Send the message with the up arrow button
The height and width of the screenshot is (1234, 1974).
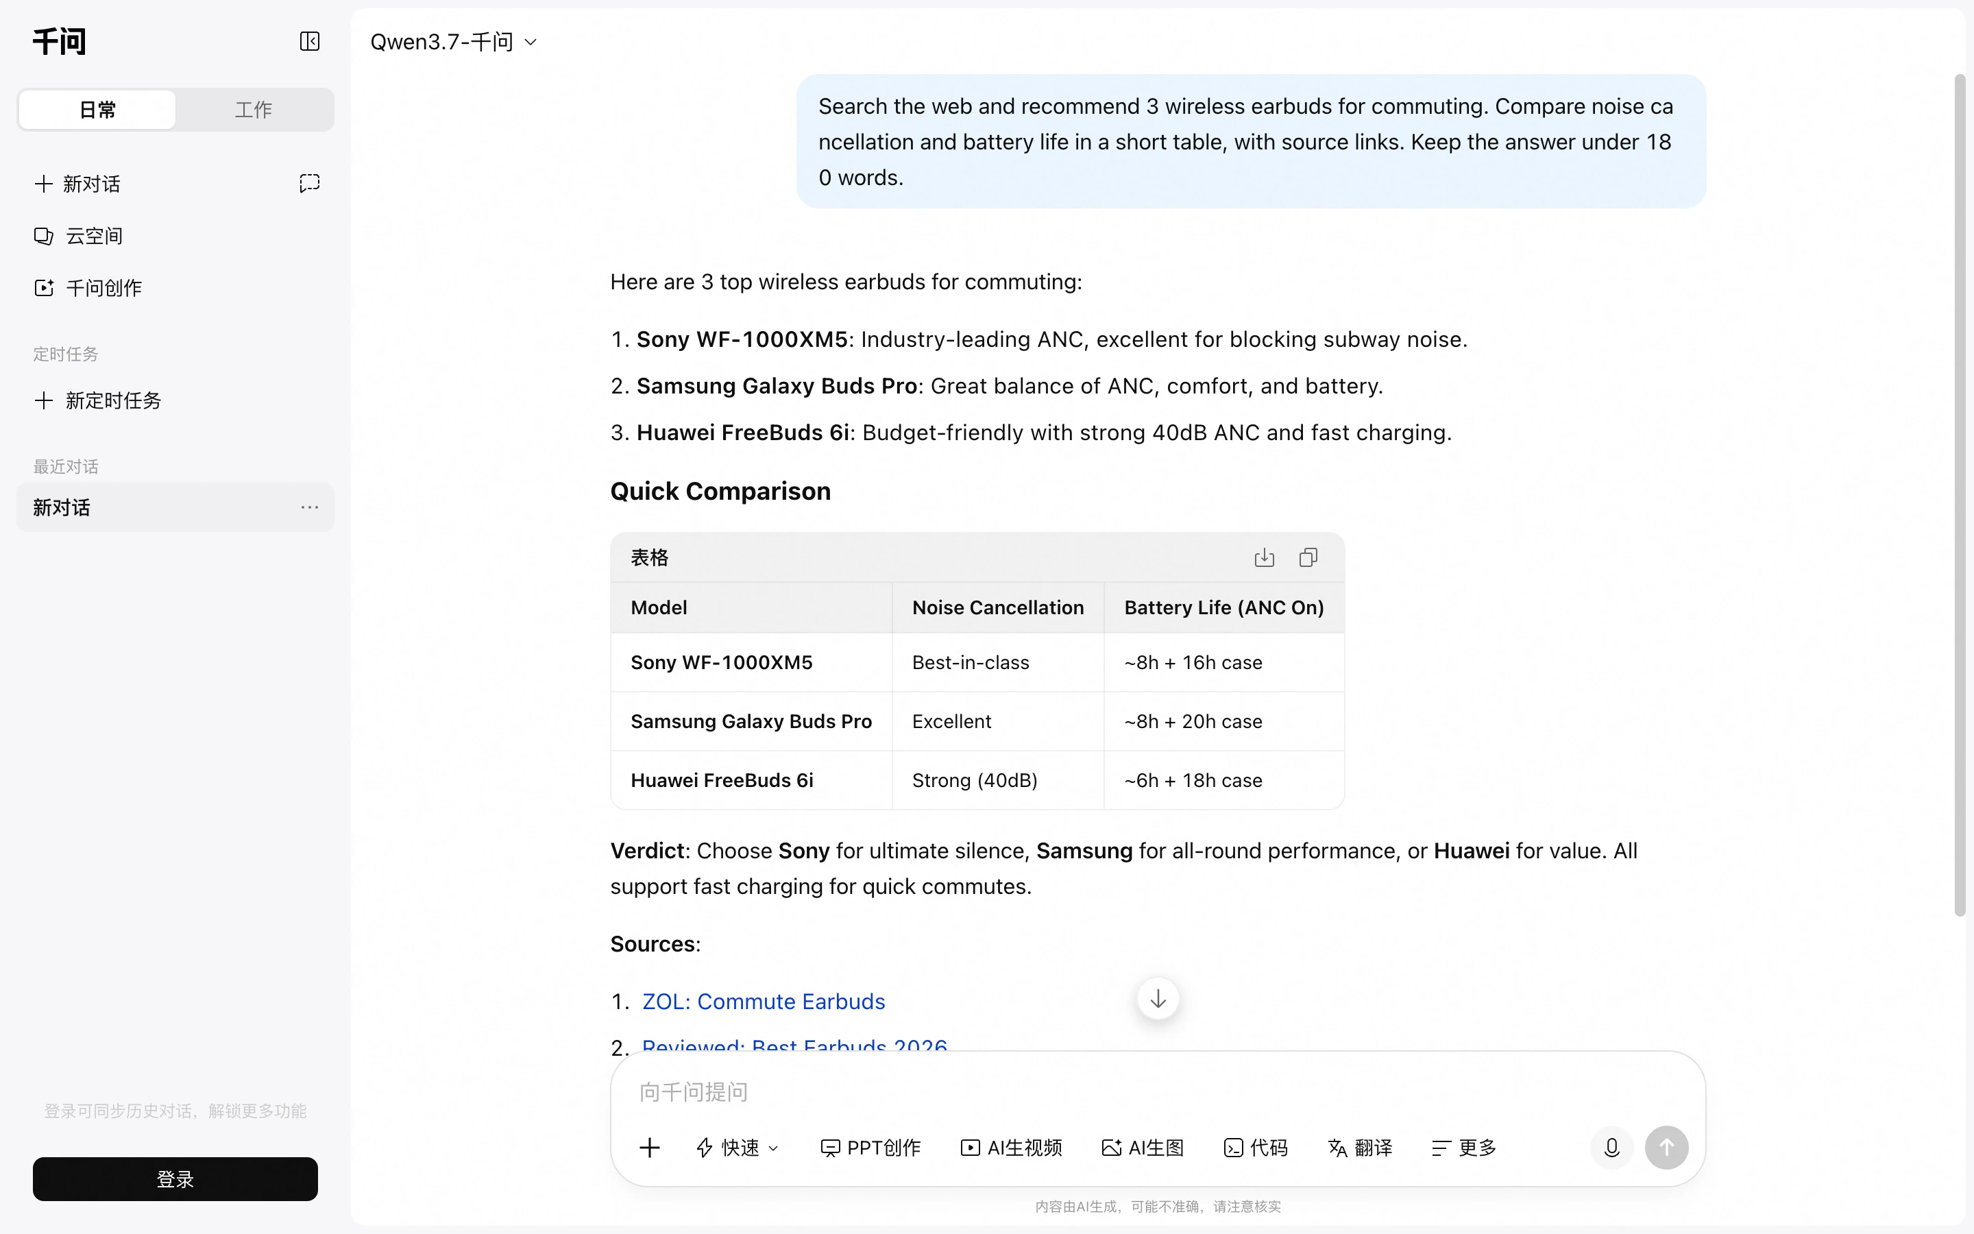(1666, 1148)
